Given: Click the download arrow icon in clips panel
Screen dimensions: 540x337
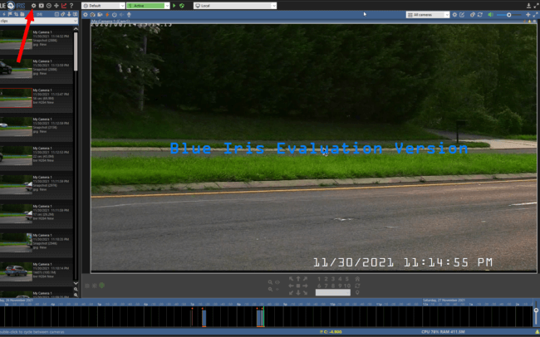Looking at the screenshot, I should (x=69, y=14).
